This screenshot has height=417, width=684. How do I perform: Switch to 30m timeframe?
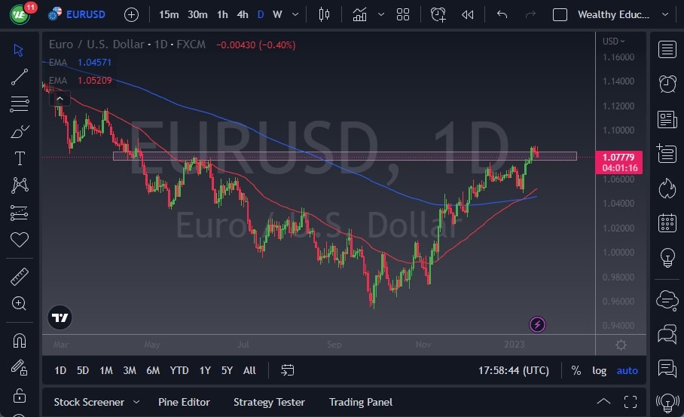coord(197,14)
